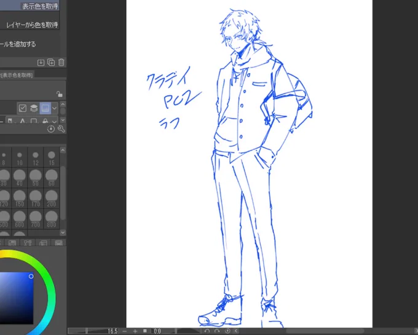Click the brush size palette vertical scrollbar
Screen dimensions: 418x335
(x=63, y=193)
